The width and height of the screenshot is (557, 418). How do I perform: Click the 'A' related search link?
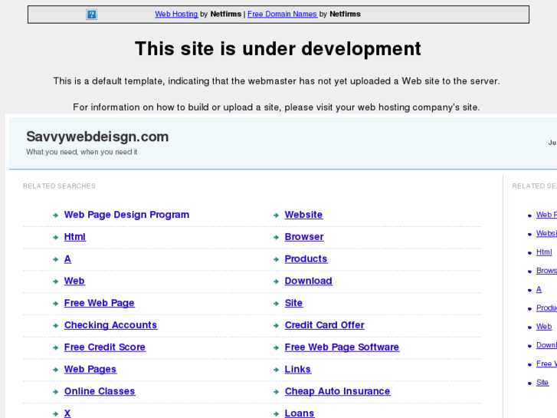click(x=67, y=258)
